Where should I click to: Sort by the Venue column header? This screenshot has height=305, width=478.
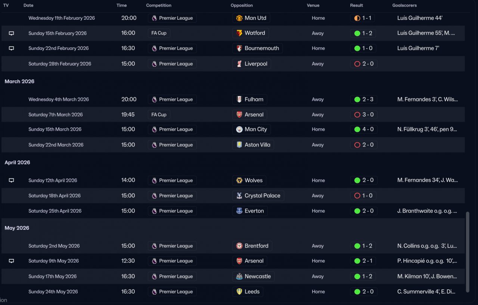coord(313,5)
